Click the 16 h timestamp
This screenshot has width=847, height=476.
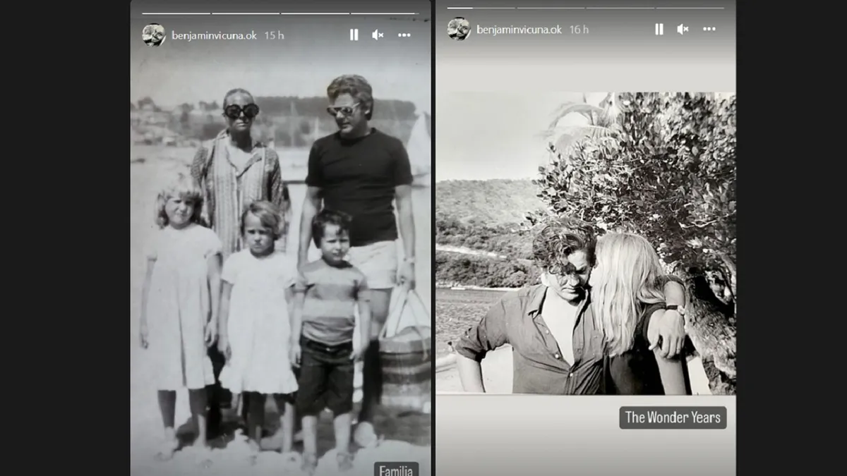click(579, 29)
